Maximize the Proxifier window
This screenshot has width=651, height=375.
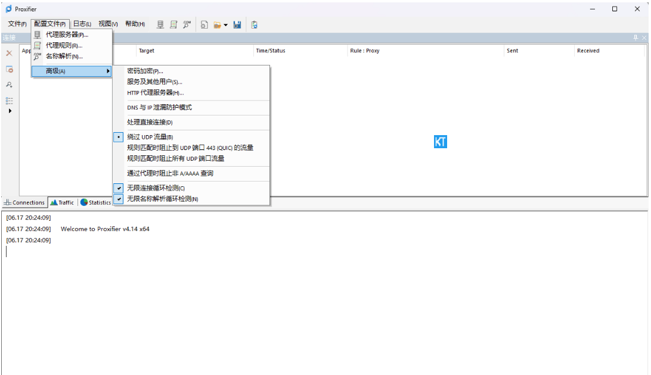click(x=615, y=9)
